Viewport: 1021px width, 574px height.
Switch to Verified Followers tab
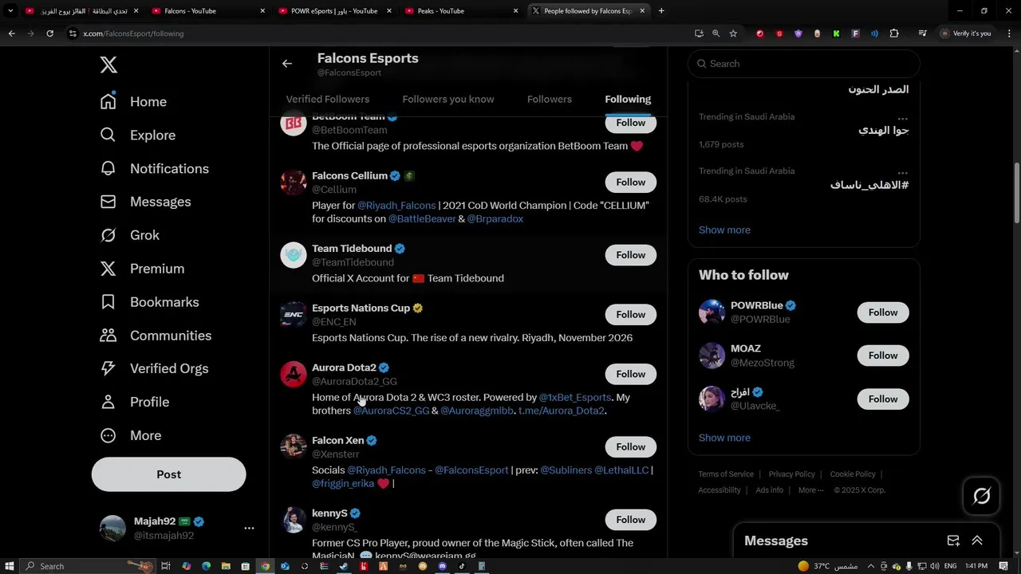pos(328,99)
